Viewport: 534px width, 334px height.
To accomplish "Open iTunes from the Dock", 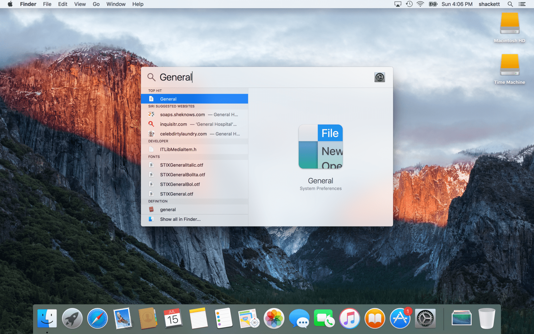I will click(x=350, y=318).
